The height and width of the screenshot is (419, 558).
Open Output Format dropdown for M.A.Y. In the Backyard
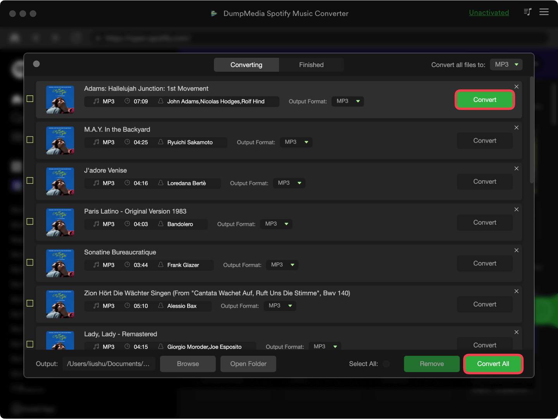296,142
